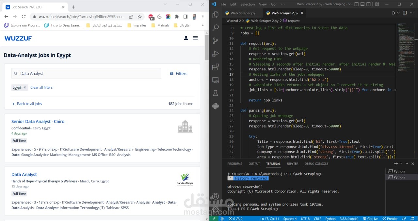This screenshot has width=418, height=221.
Task: Open Chrome extensions puzzle icon
Action: pyautogui.click(x=177, y=17)
